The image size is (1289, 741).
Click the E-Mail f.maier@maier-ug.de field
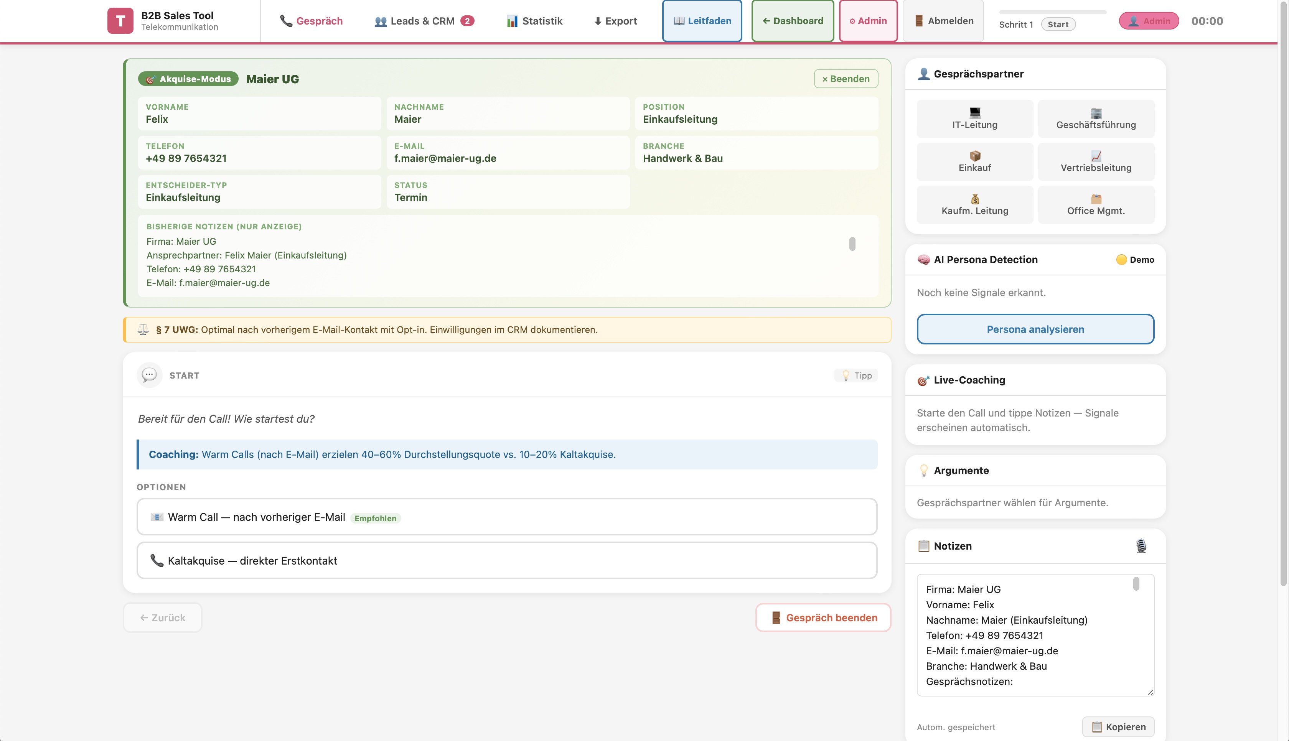click(508, 153)
